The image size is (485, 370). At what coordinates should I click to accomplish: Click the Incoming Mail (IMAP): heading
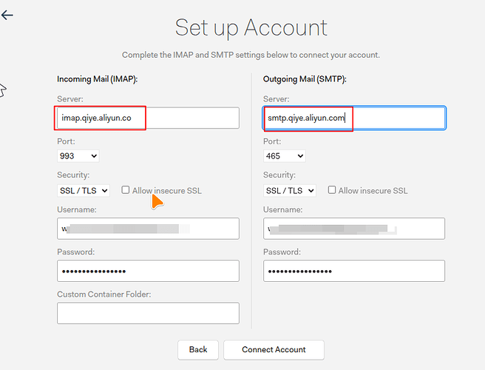pos(97,79)
